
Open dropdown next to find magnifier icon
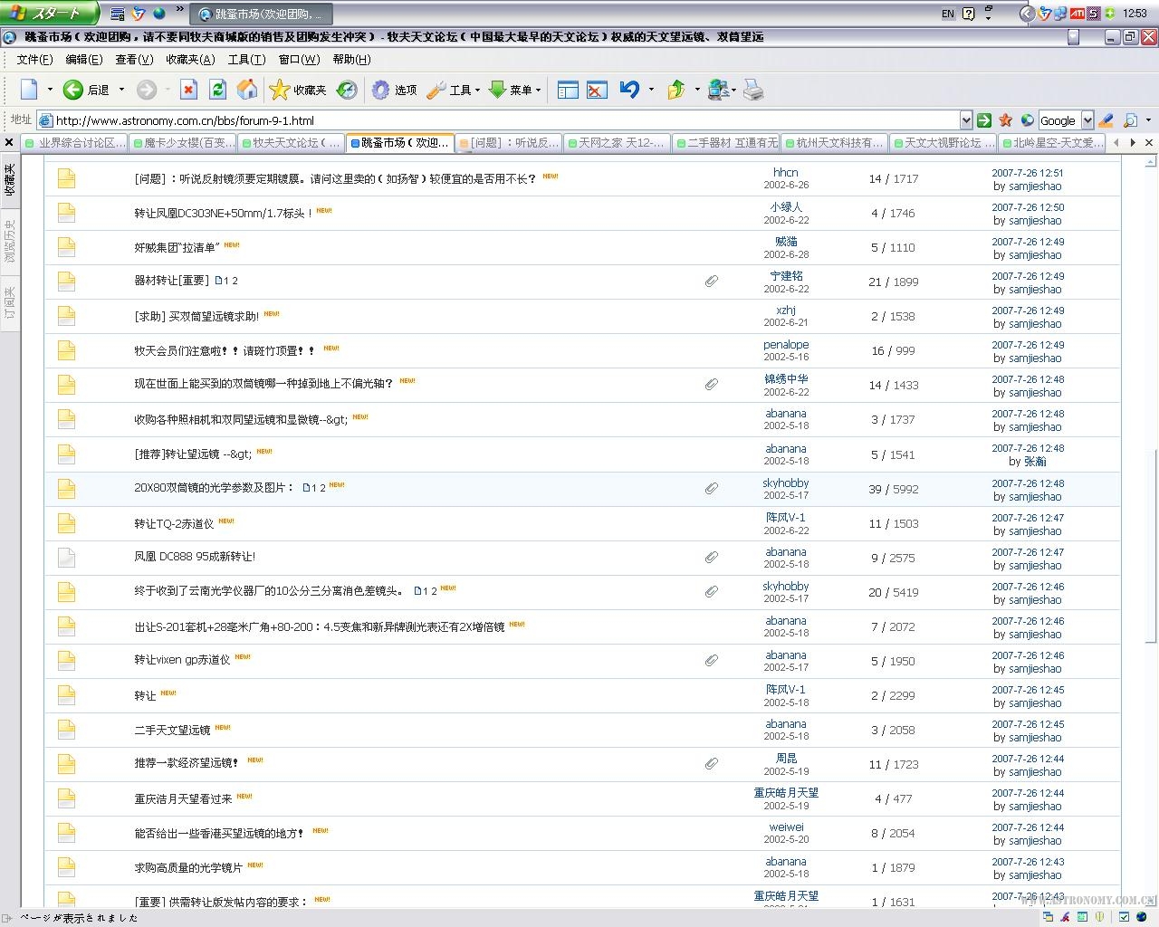pos(1148,119)
